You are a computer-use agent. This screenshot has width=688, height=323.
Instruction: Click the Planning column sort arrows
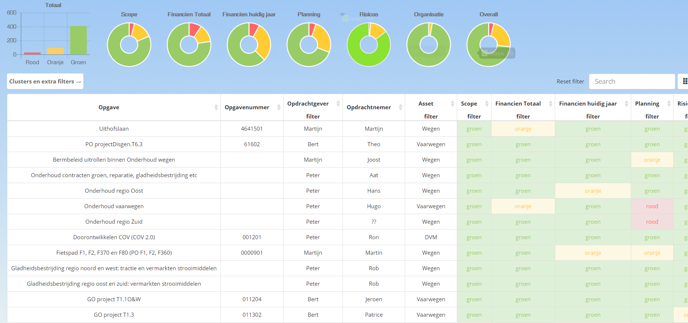pos(669,104)
